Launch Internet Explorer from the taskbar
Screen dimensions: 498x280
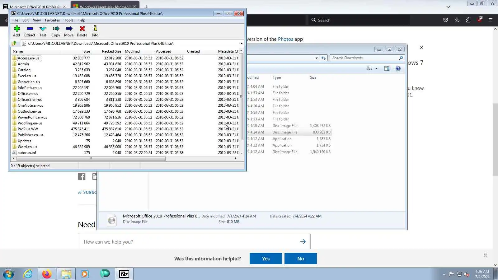pos(28,274)
